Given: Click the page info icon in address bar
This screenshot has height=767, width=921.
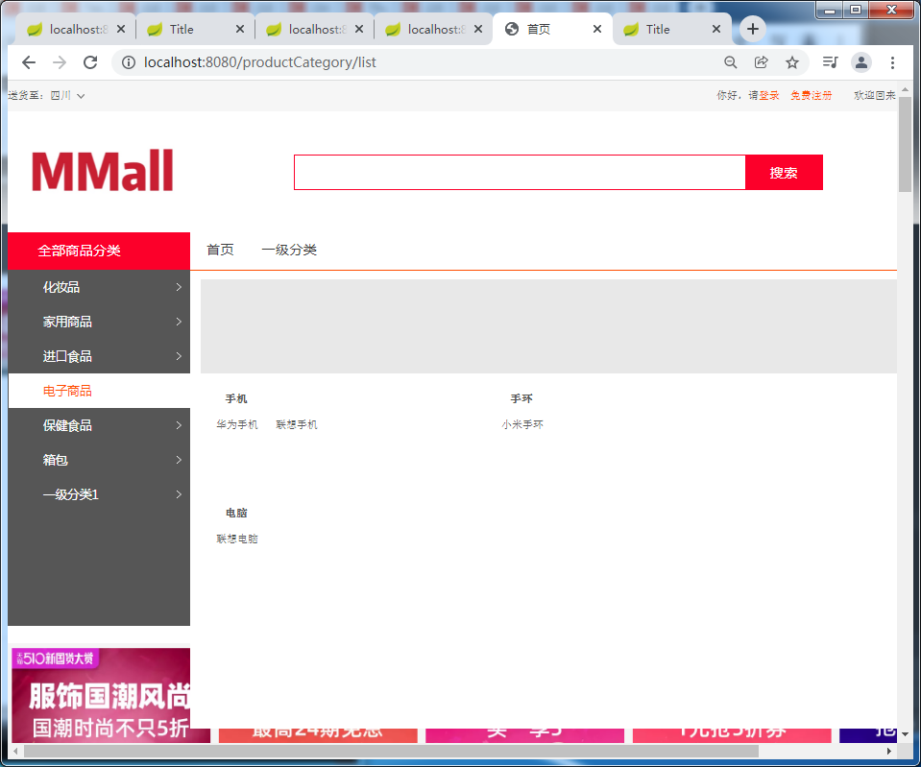Looking at the screenshot, I should coord(128,61).
